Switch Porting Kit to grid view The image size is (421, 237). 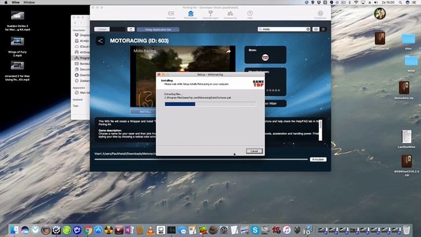(x=323, y=29)
